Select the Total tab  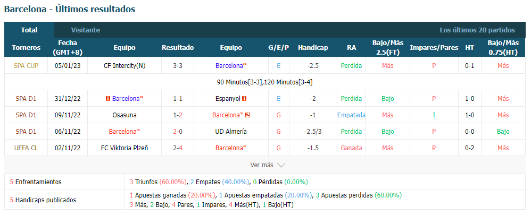(x=29, y=30)
